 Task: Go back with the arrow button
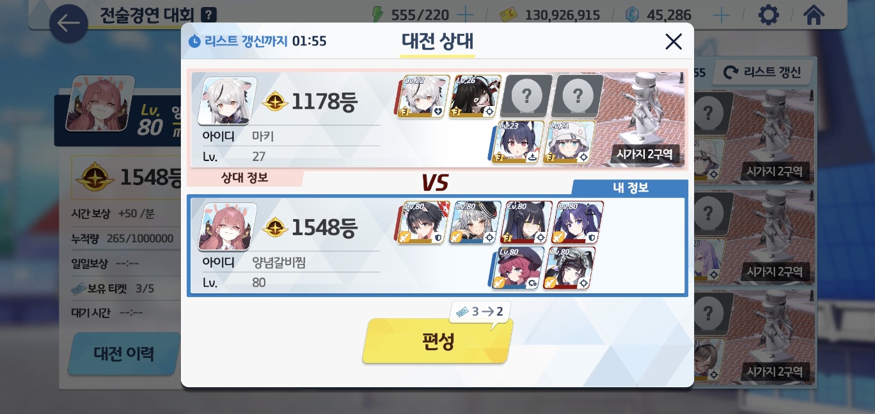point(68,24)
